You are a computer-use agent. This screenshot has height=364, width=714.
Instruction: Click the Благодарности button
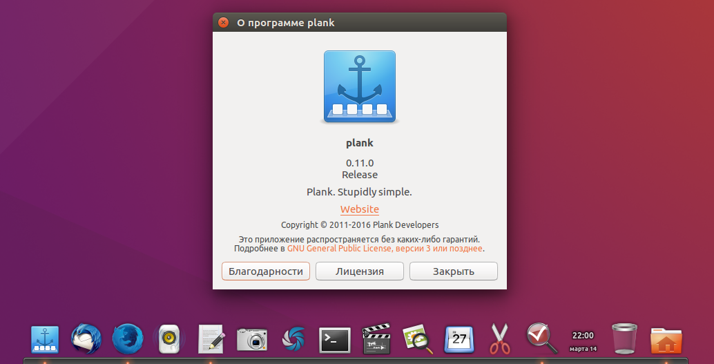point(266,271)
